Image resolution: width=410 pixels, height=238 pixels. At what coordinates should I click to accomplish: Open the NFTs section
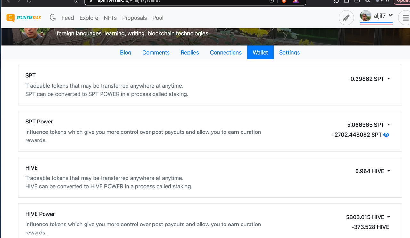110,18
